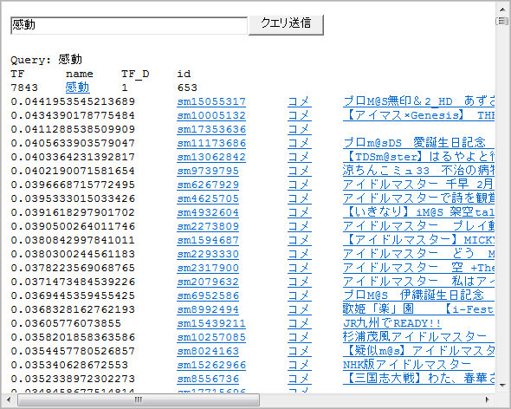
Task: Open video link sm11173686
Action: coord(211,143)
